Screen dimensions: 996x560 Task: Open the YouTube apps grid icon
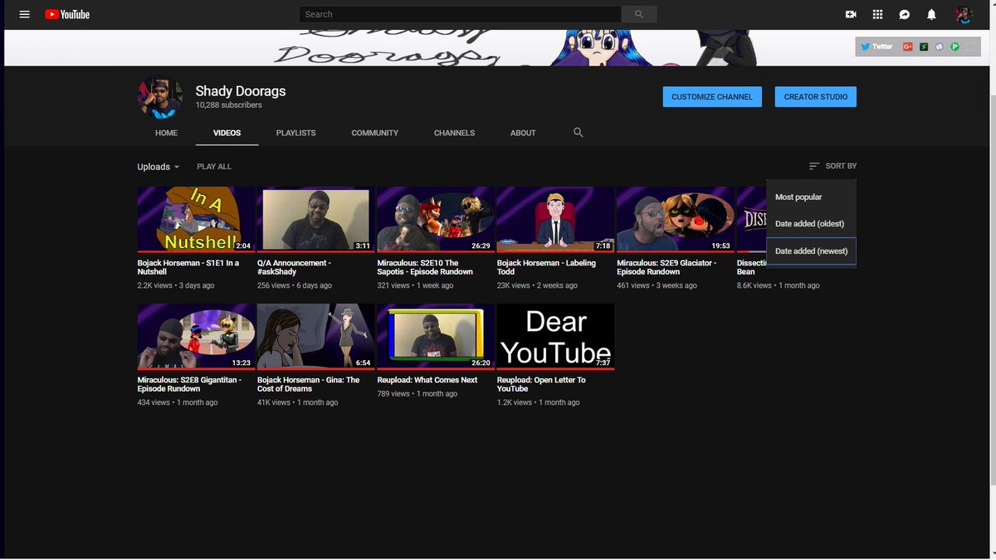tap(877, 14)
